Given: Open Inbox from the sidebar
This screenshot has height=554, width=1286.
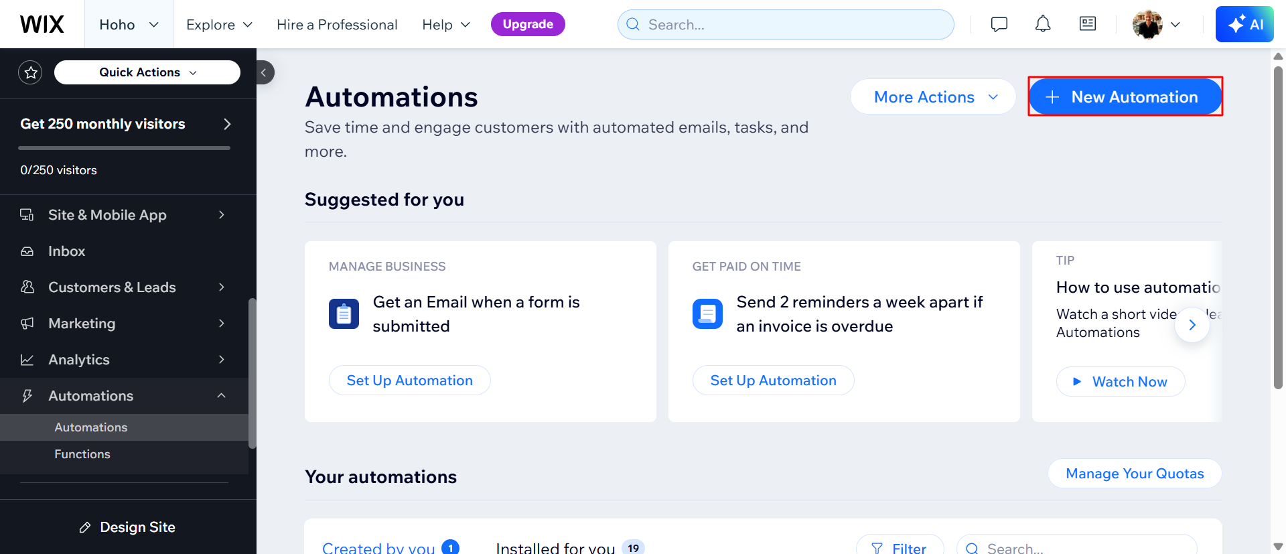Looking at the screenshot, I should click(x=124, y=251).
